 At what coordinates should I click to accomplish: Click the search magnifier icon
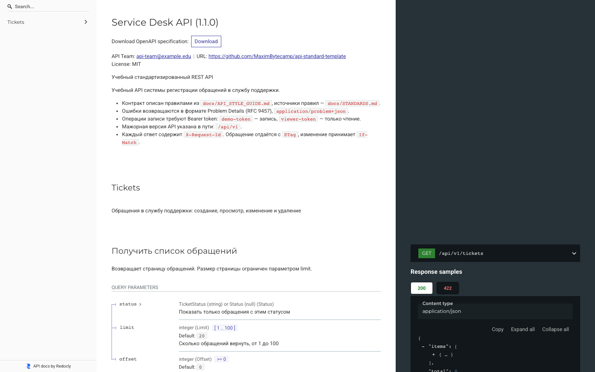[x=10, y=6]
